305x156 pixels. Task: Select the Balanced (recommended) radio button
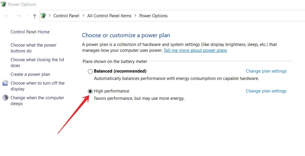pyautogui.click(x=90, y=71)
